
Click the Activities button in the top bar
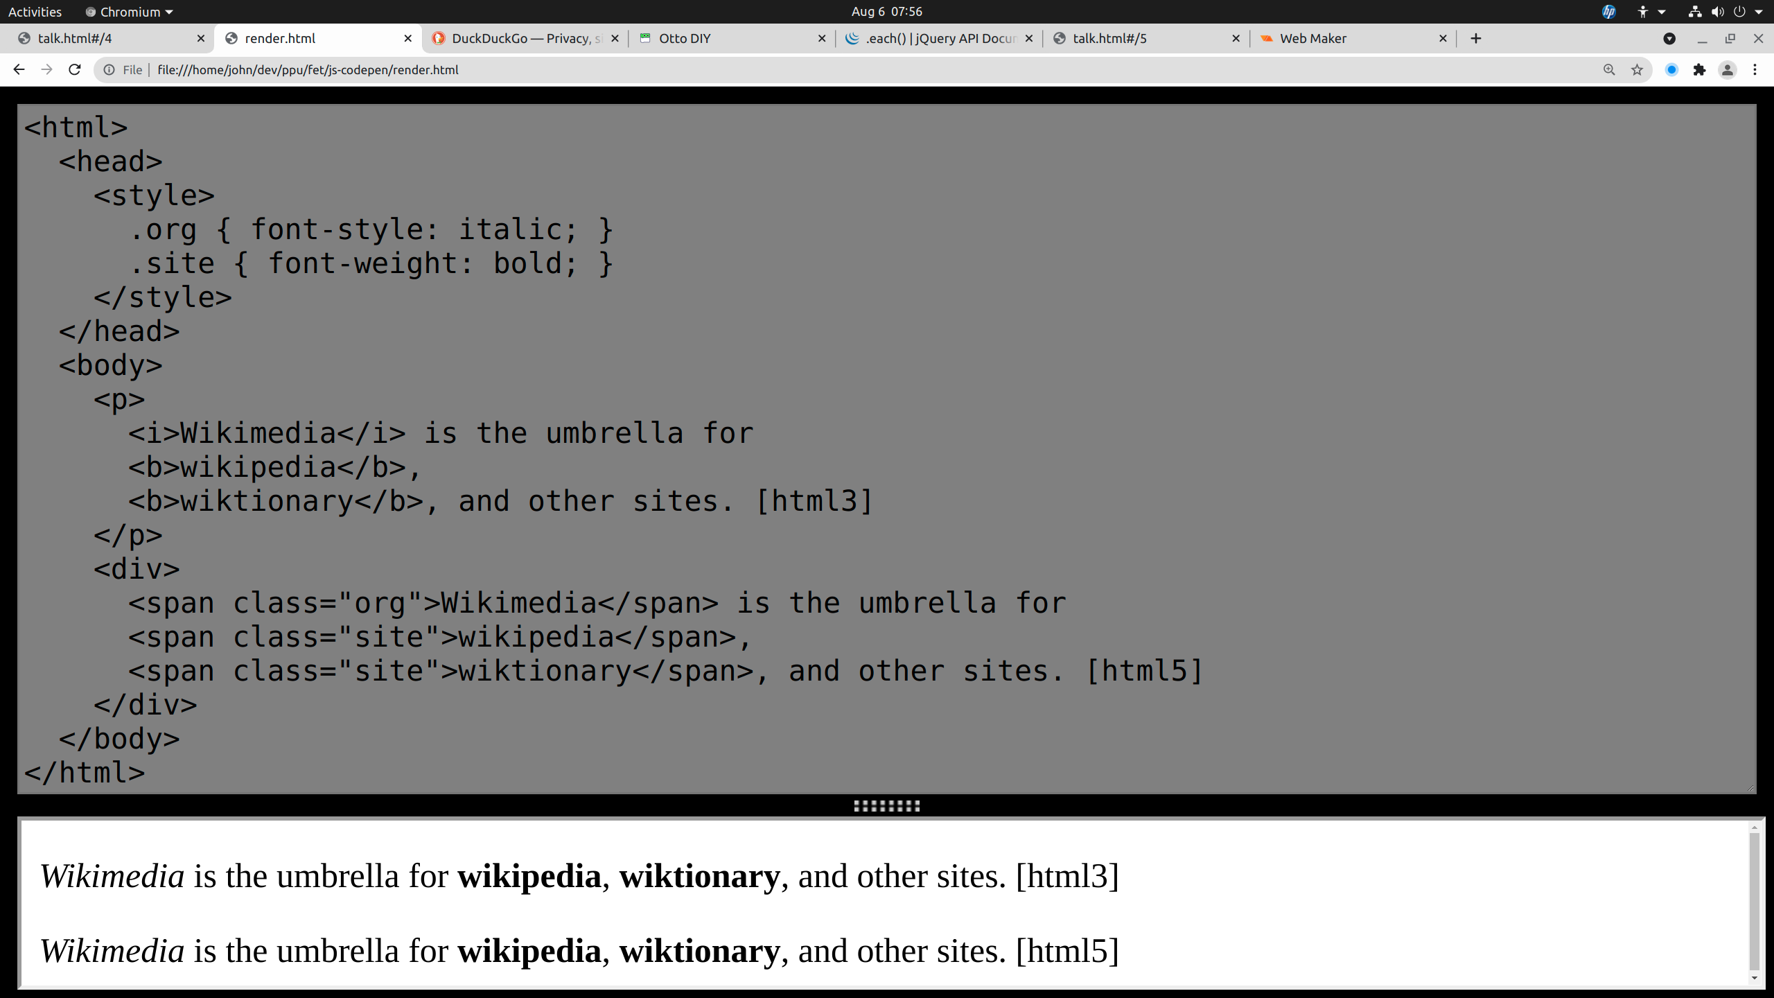coord(35,12)
